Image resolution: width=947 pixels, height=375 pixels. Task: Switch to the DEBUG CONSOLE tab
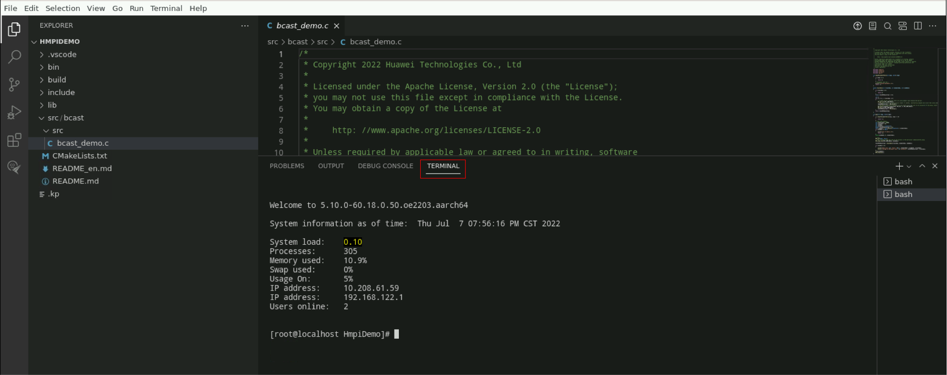point(385,166)
